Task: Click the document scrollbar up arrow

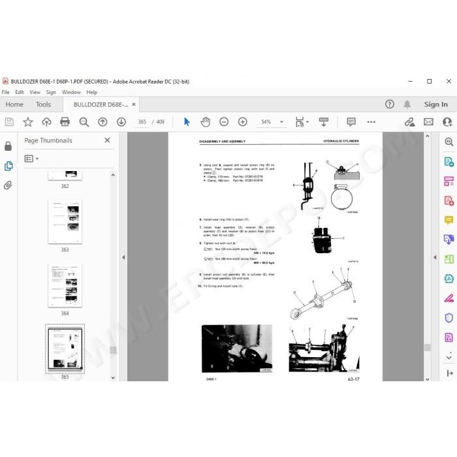Action: [428, 136]
